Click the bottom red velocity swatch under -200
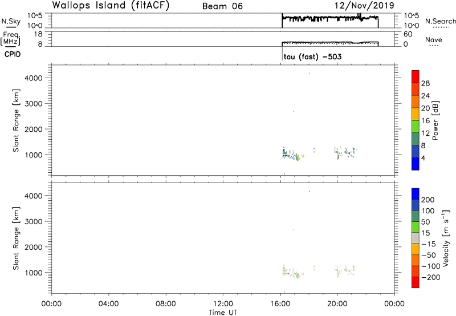 tap(416, 282)
